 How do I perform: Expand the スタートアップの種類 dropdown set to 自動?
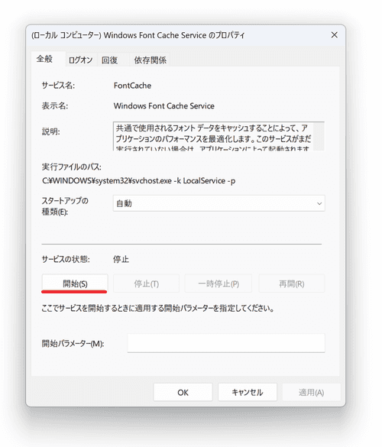click(x=219, y=203)
